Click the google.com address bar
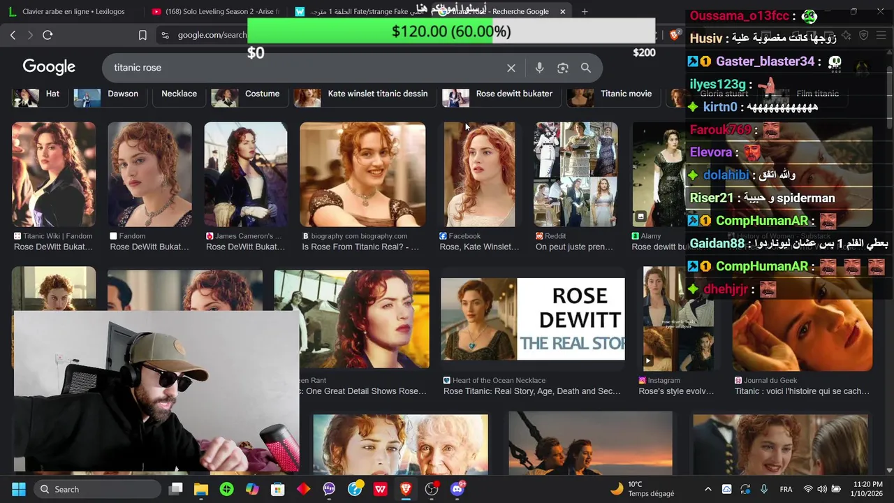The image size is (894, 503). tap(212, 35)
